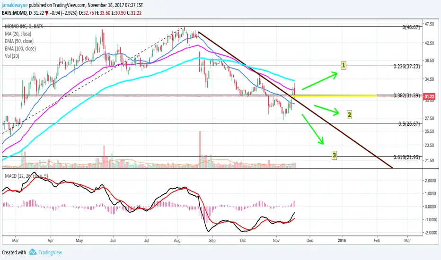
Task: Click the Jun label on time axis
Action: tap(113, 241)
